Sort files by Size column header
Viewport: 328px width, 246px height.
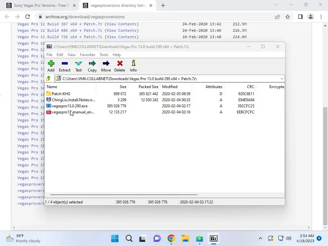[x=112, y=86]
